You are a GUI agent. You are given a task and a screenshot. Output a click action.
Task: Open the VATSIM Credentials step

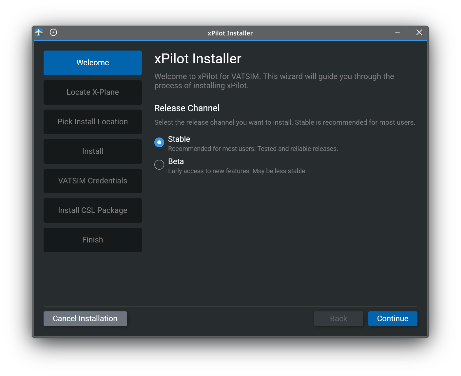pos(93,181)
